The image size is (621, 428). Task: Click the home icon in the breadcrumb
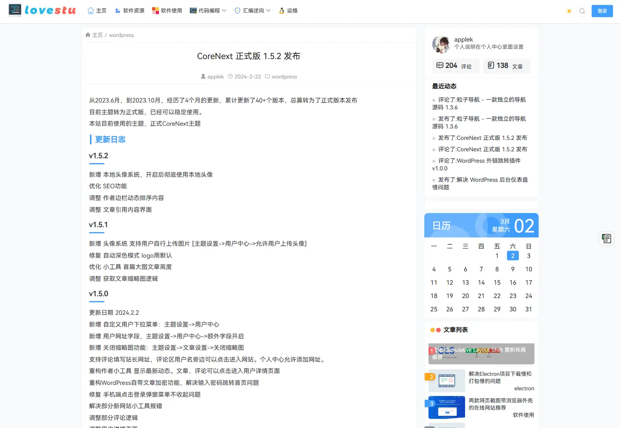point(88,35)
